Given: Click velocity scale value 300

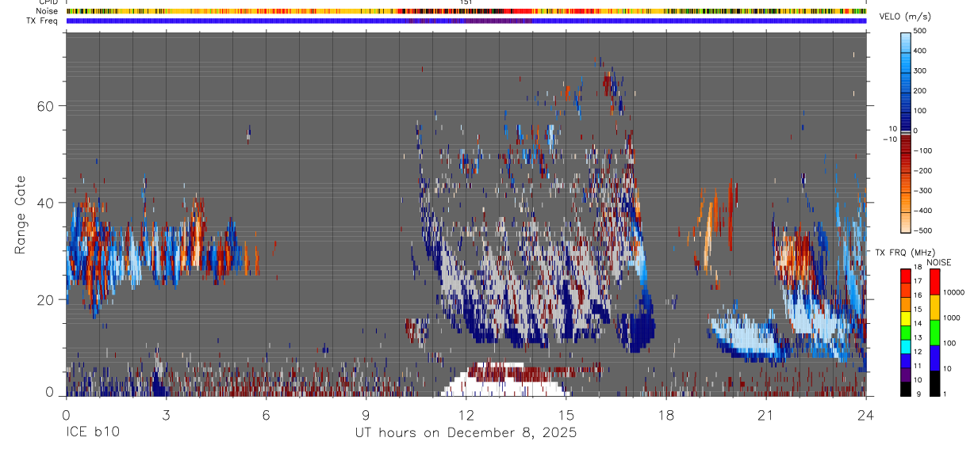Looking at the screenshot, I should [921, 70].
